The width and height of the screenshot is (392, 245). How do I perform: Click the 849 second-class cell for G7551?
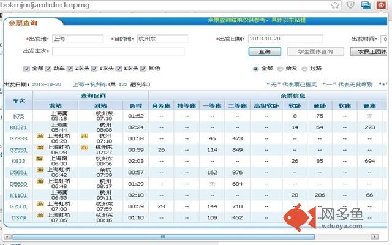237,150
